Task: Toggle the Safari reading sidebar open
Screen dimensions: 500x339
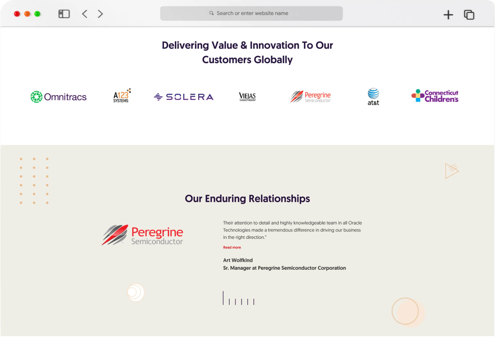Action: click(64, 14)
